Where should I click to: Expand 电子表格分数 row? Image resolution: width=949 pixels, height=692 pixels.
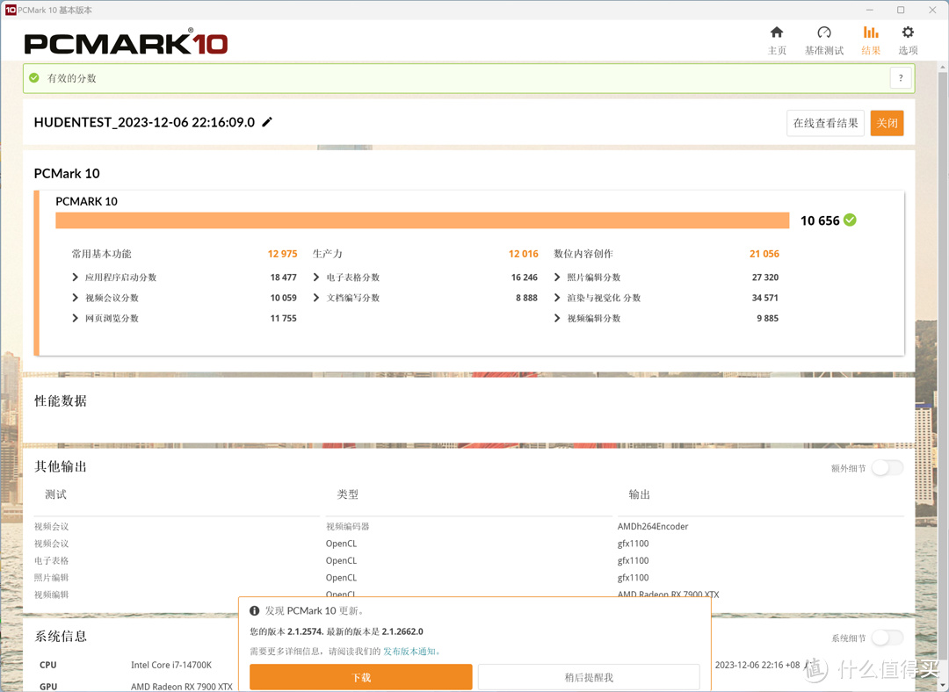[316, 277]
